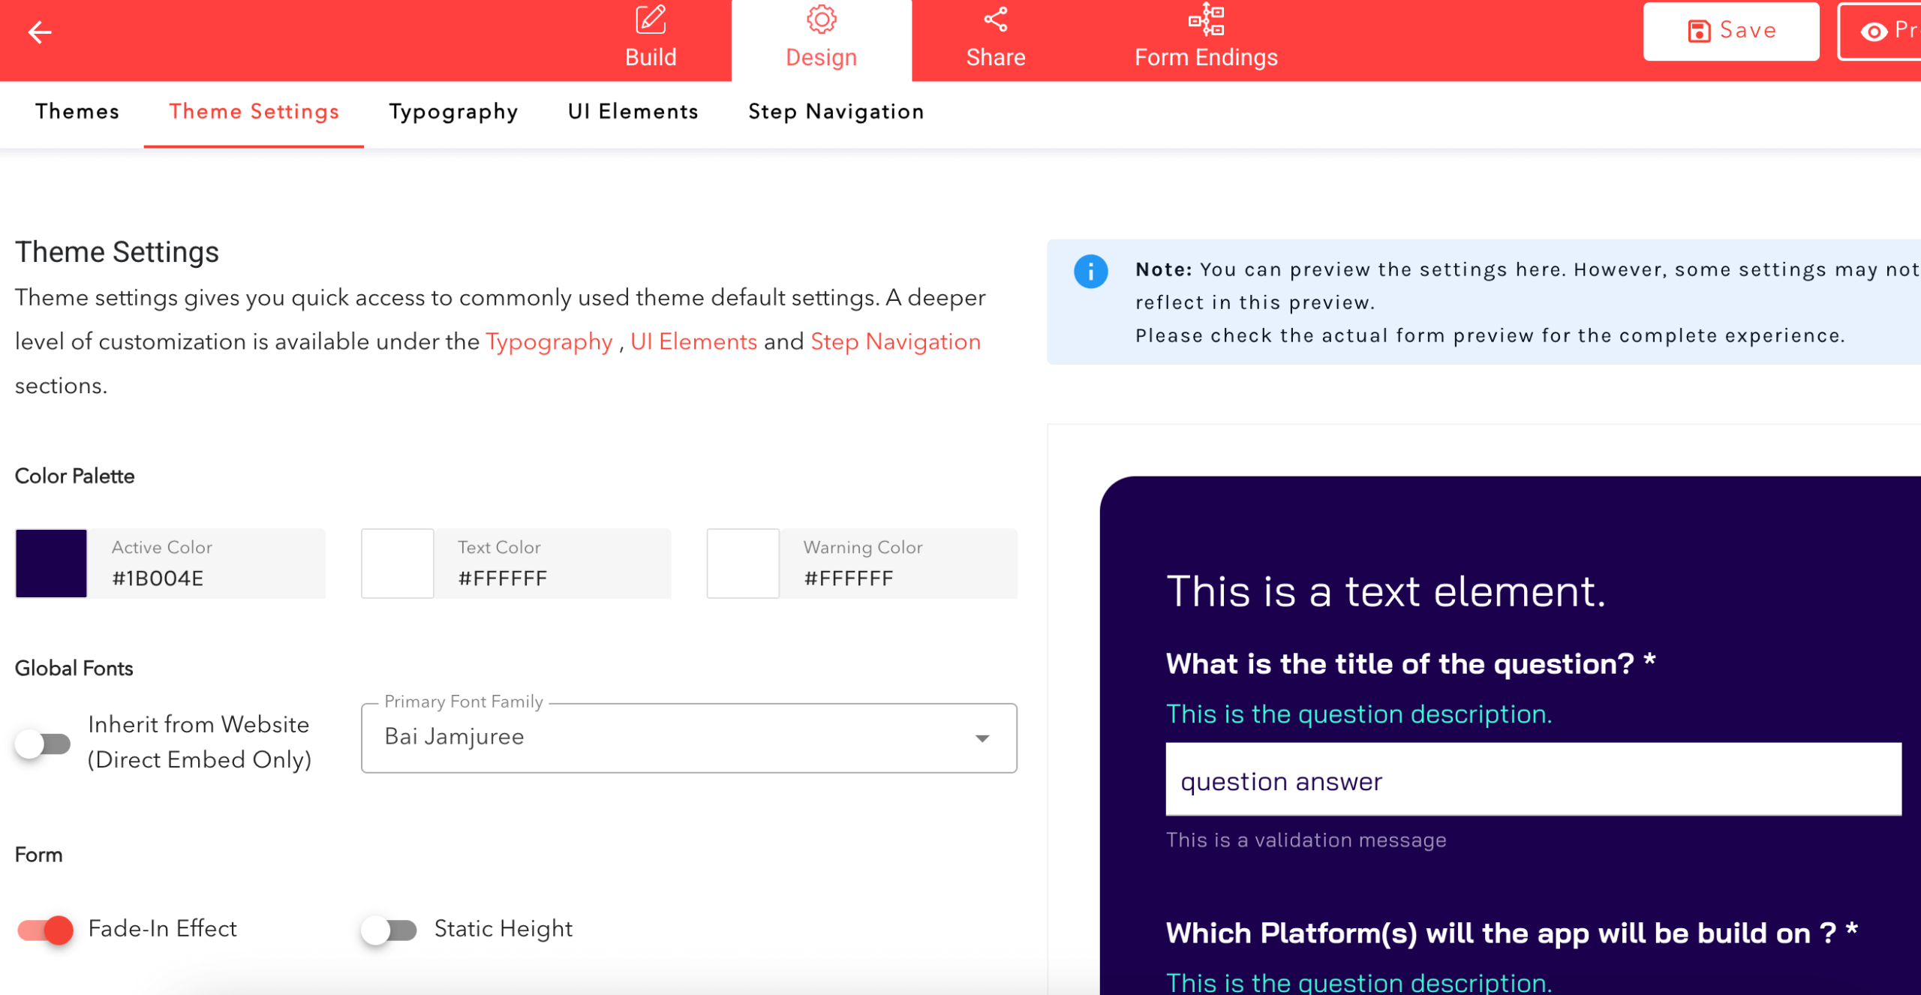1921x995 pixels.
Task: Click the question answer input field
Action: (x=1532, y=780)
